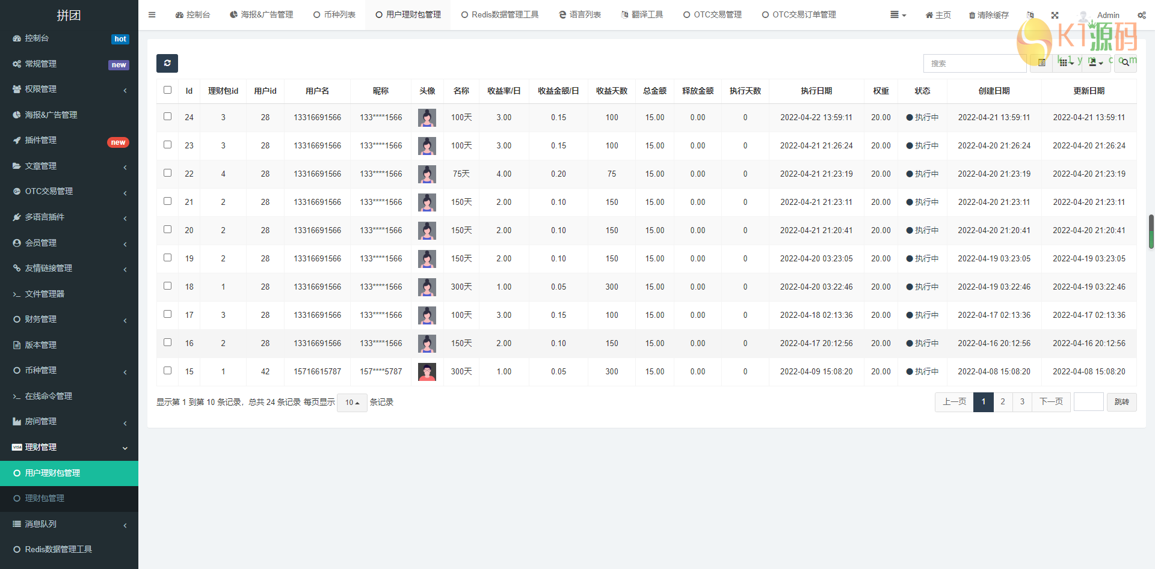Click the page jump number input

click(1088, 402)
